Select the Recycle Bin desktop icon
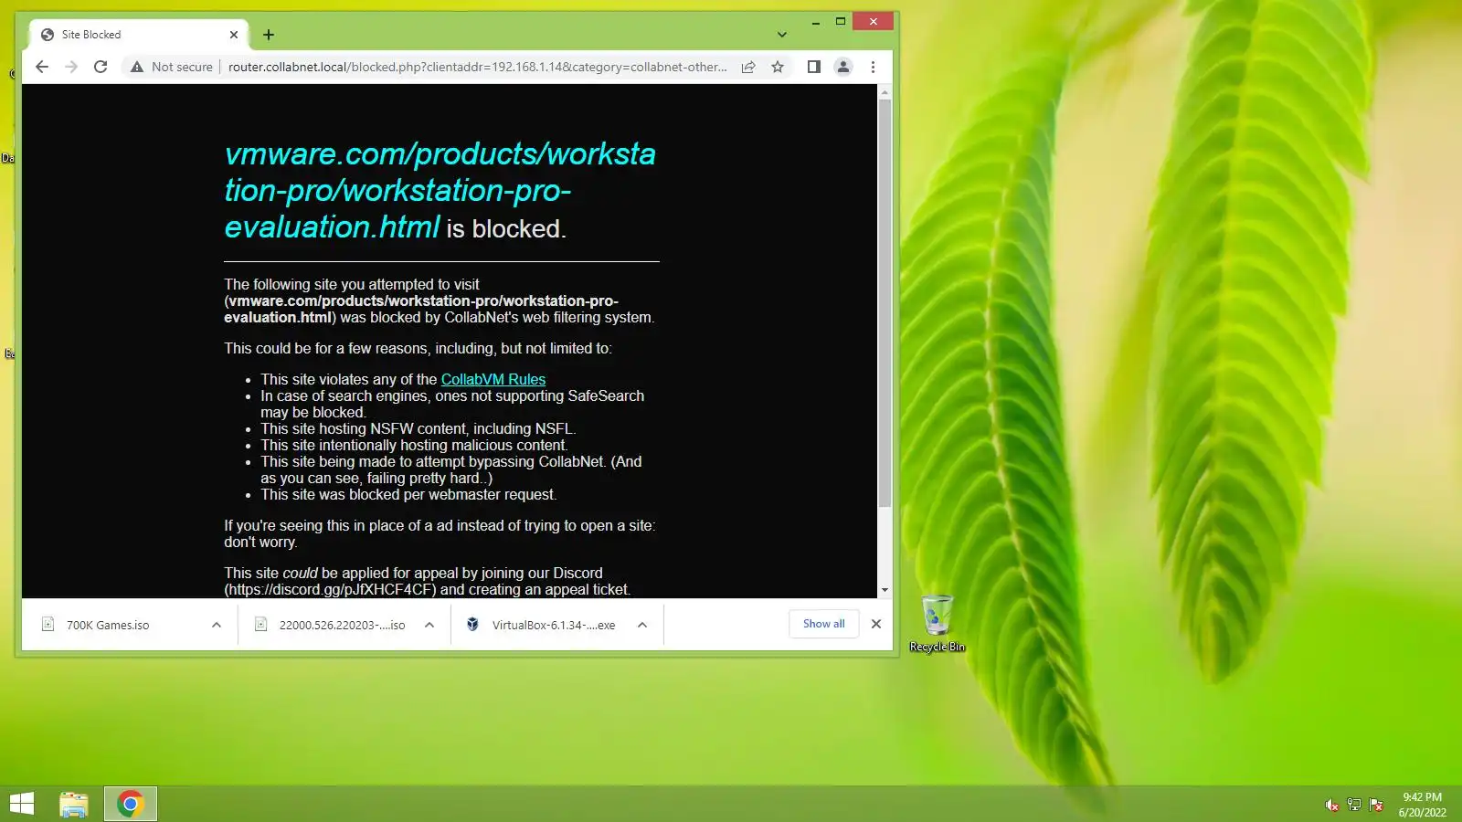 [x=938, y=624]
